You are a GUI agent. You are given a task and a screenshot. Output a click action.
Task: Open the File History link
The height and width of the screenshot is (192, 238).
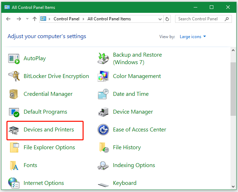127,147
